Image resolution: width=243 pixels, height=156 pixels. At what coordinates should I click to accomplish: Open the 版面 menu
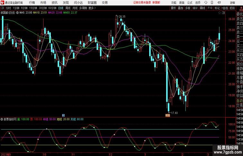coord(182,3)
